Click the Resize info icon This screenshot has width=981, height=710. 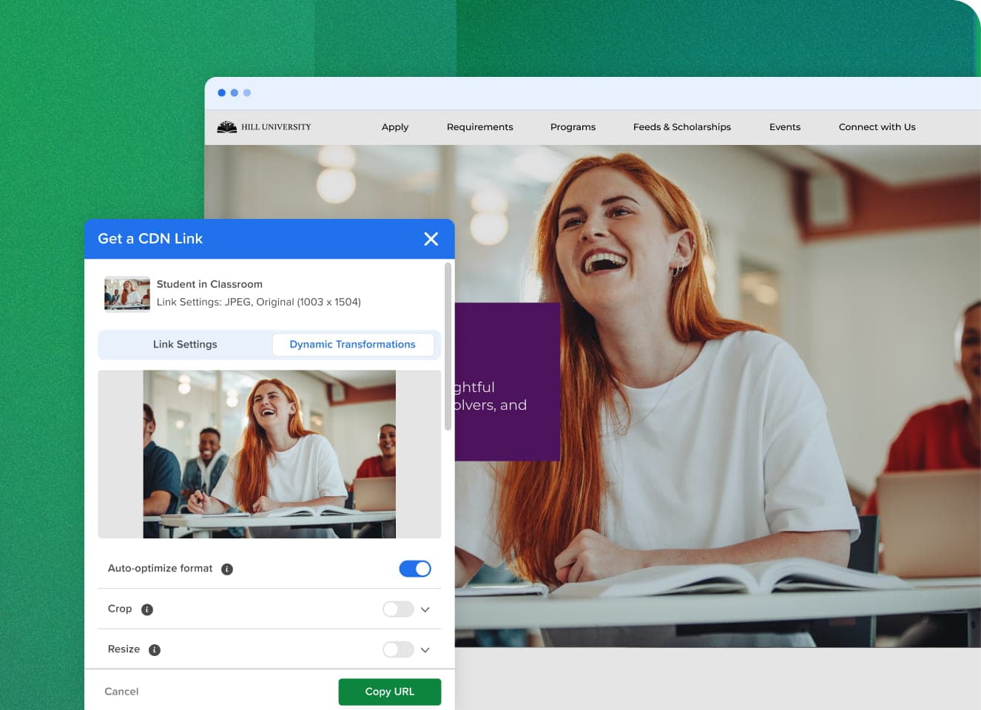155,649
